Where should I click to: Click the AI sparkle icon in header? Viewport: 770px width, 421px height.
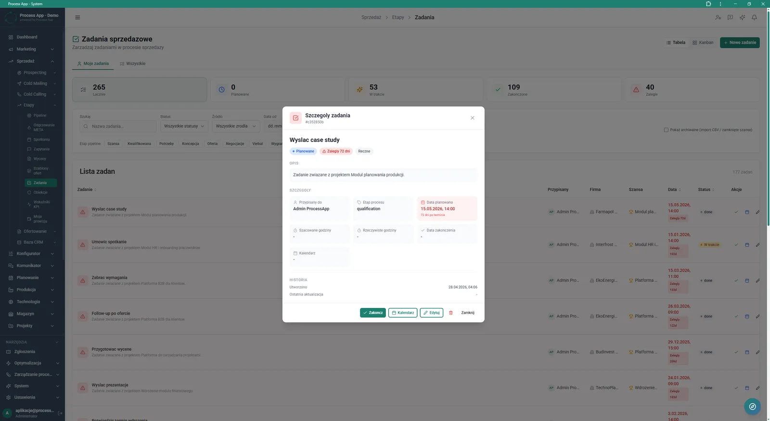coord(742,17)
